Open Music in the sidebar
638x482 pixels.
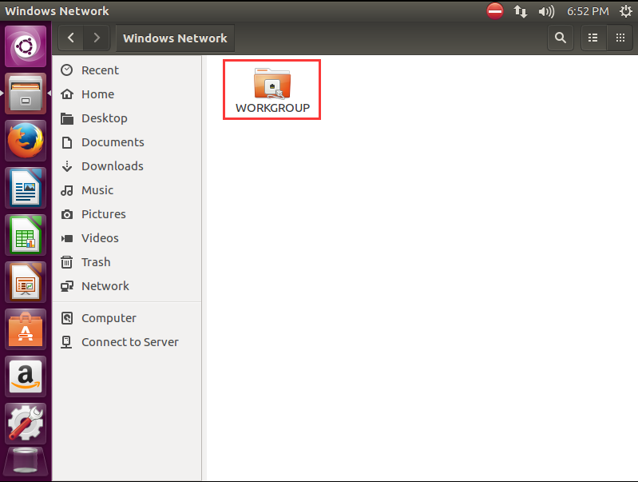click(x=127, y=190)
